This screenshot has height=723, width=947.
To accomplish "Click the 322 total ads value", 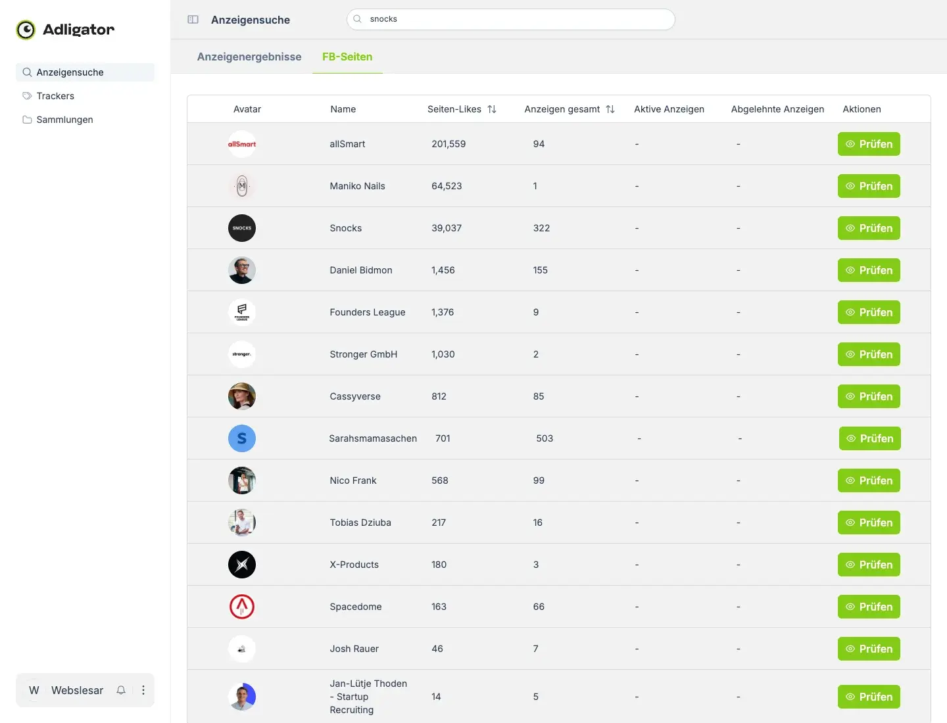I will coord(541,228).
